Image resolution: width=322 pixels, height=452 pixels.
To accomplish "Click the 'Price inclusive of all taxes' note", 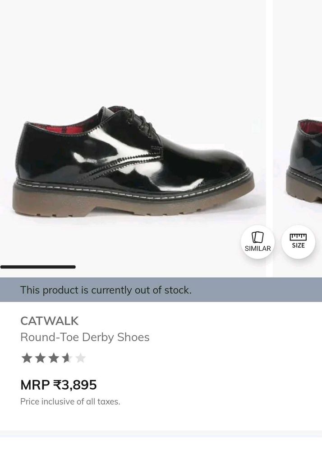I will 70,401.
